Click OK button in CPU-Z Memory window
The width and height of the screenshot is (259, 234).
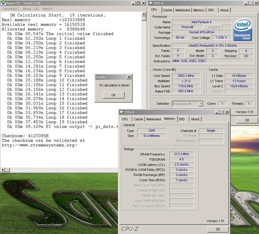218,229
